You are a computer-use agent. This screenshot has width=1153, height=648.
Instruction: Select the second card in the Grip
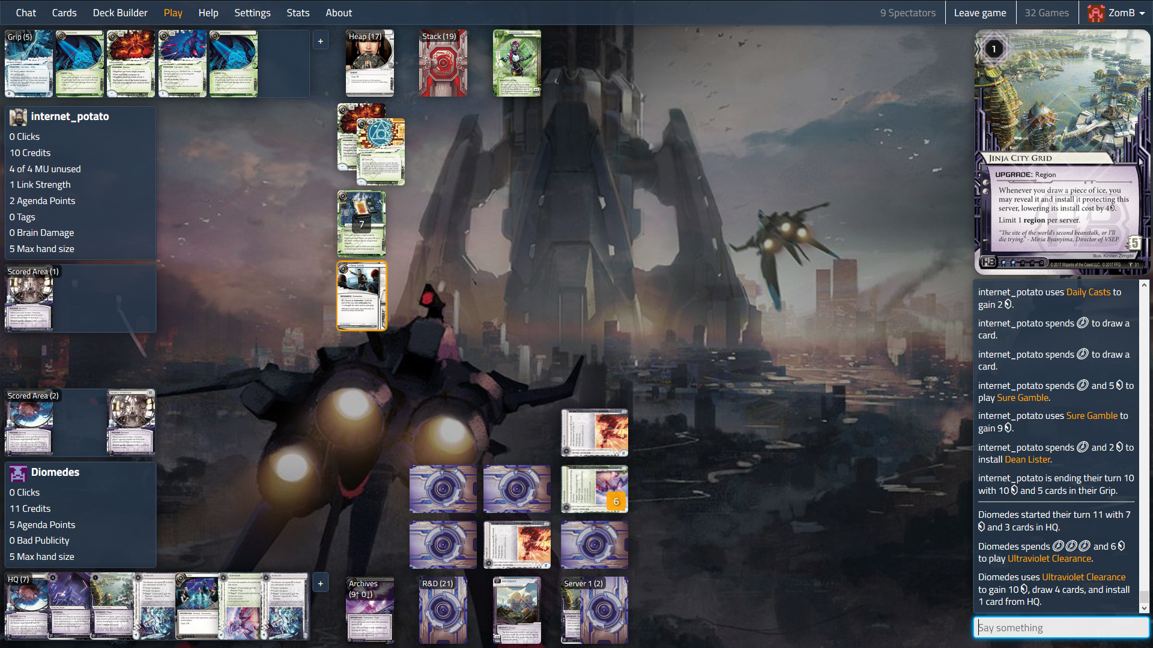(80, 64)
